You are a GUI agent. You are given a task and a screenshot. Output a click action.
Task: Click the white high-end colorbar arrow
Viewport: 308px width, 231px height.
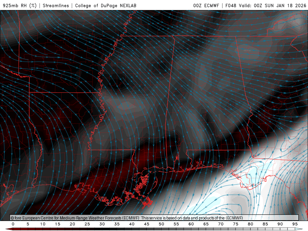point(299,229)
